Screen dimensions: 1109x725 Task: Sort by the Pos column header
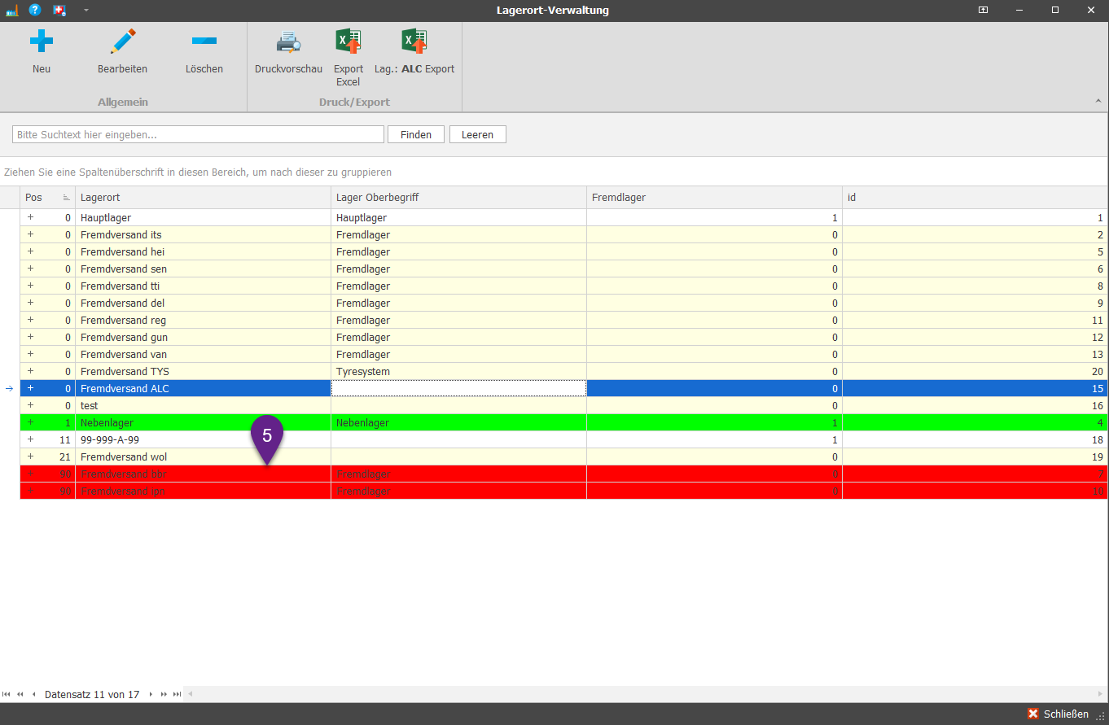(47, 198)
